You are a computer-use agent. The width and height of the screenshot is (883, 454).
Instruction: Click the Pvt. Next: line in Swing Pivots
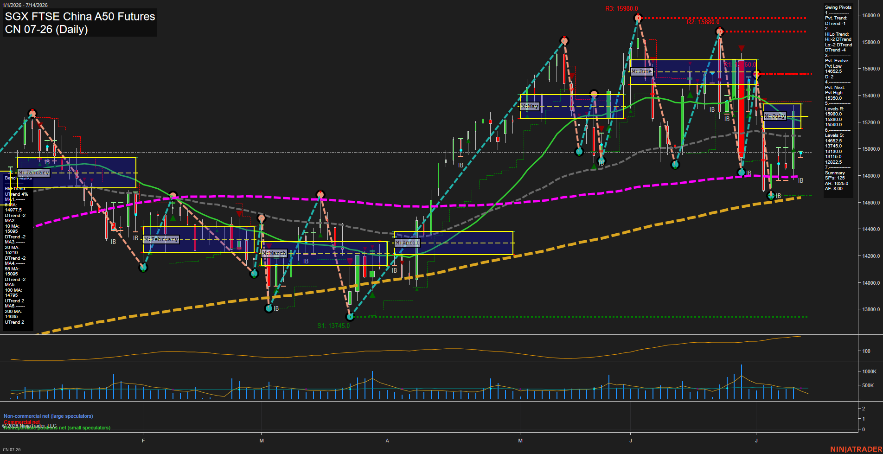[x=835, y=88]
